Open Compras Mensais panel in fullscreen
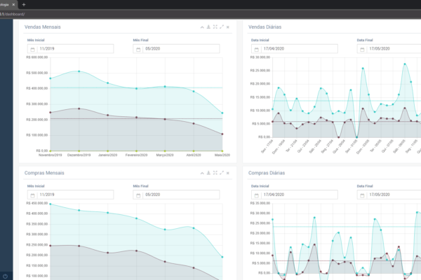 coord(215,173)
